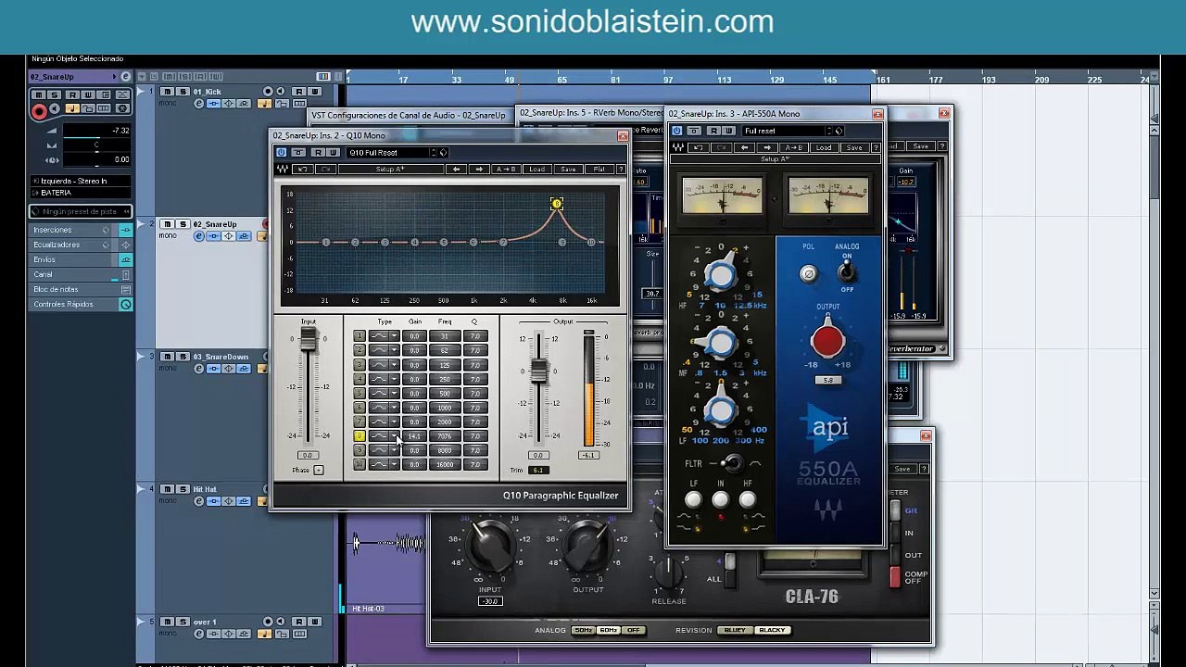
Task: Click the Q10 Trim value 6.1
Action: (x=538, y=471)
